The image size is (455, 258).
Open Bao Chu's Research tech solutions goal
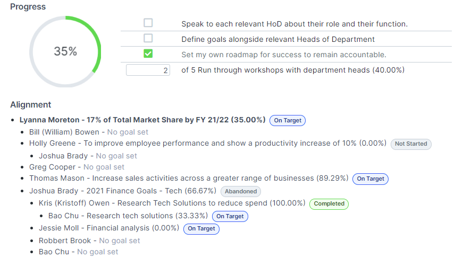(x=129, y=216)
